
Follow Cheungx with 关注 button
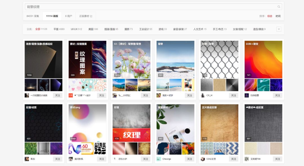click(190, 159)
